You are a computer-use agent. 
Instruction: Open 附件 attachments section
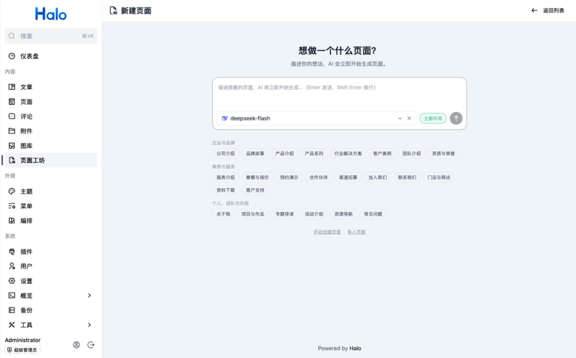51,131
